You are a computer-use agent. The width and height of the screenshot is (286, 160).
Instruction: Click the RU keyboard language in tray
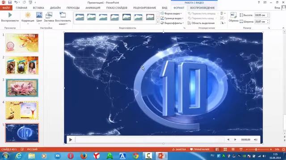pyautogui.click(x=212, y=156)
